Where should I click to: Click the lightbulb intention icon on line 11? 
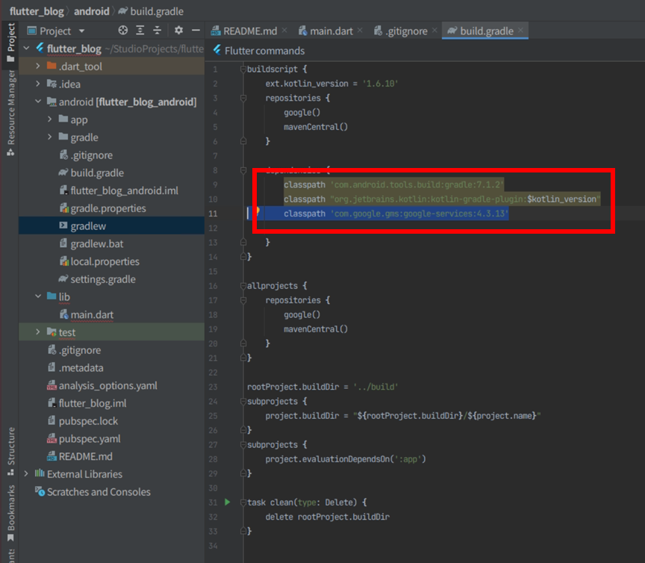(258, 211)
